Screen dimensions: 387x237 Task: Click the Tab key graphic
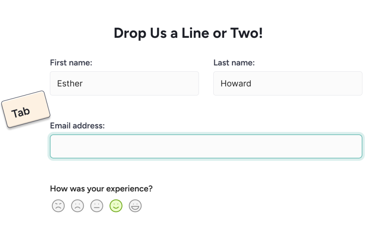coord(25,110)
